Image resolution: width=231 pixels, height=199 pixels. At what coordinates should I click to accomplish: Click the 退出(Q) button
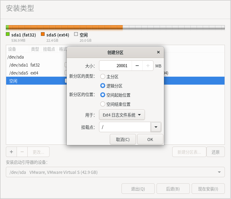(x=138, y=189)
